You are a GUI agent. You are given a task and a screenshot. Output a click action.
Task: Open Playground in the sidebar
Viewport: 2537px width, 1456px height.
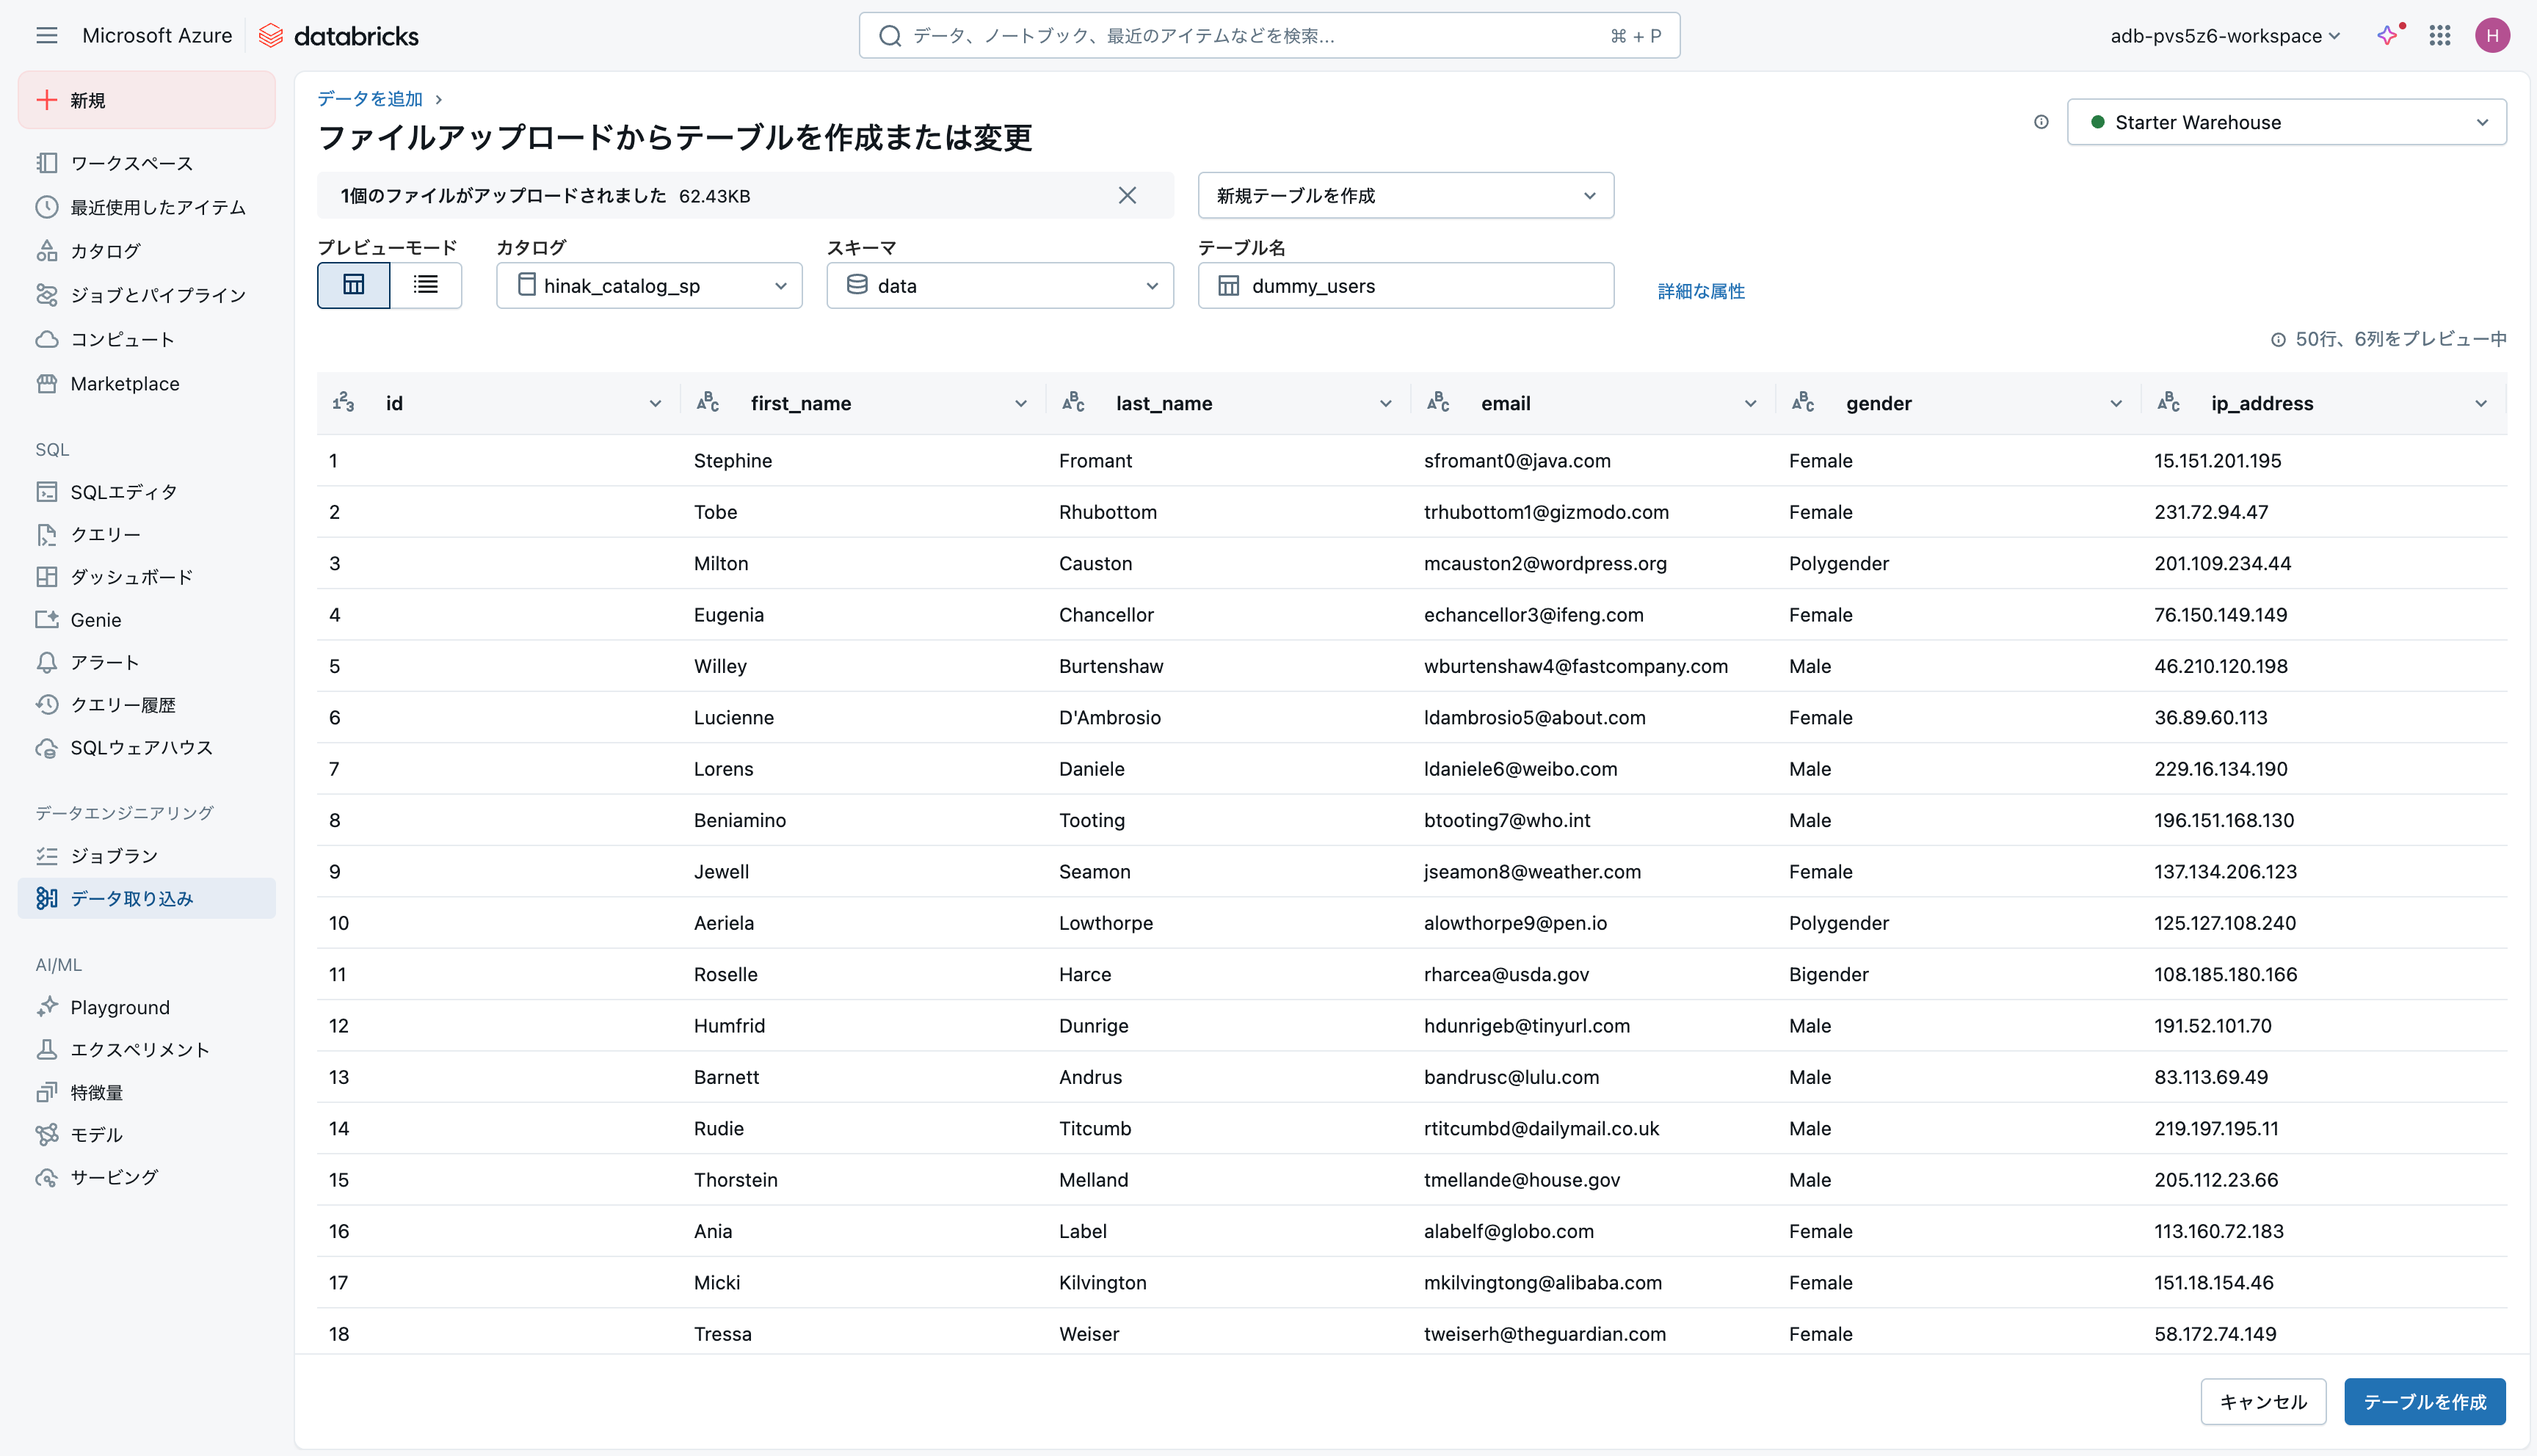[x=120, y=1007]
